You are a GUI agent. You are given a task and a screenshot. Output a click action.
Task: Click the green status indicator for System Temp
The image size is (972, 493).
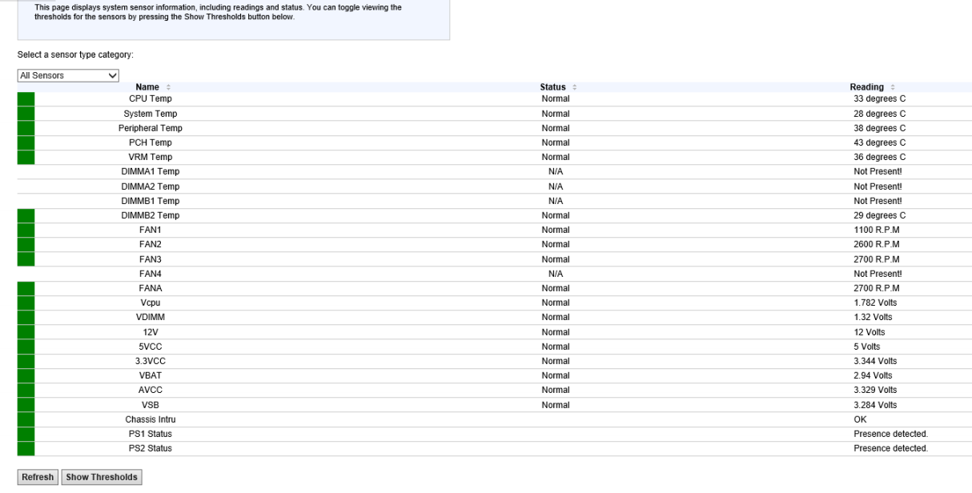pyautogui.click(x=26, y=114)
